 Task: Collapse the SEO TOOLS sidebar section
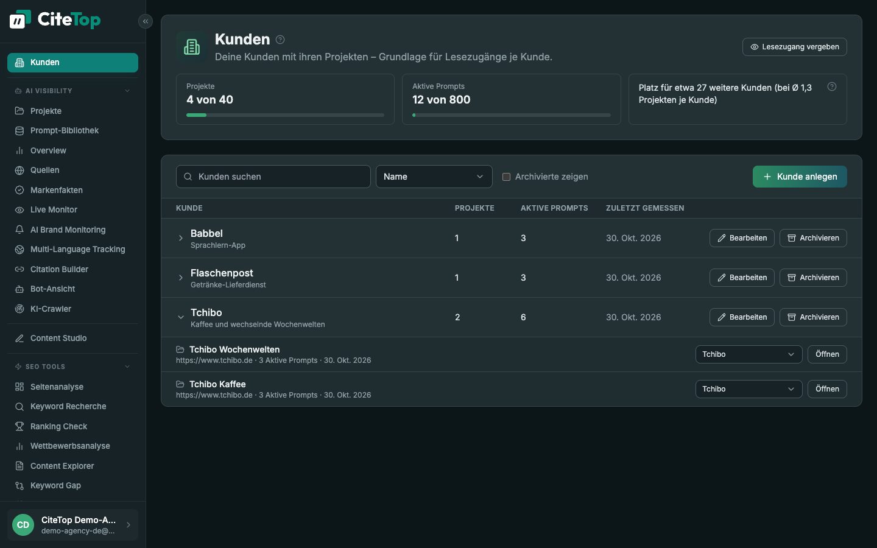click(x=127, y=367)
